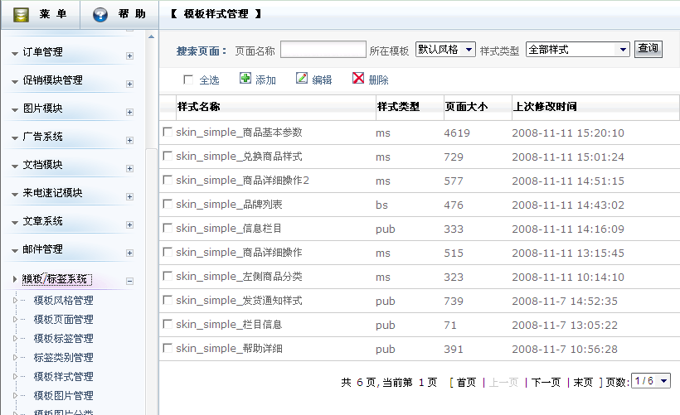Open the 样式类型 全部样式 dropdown

click(578, 50)
